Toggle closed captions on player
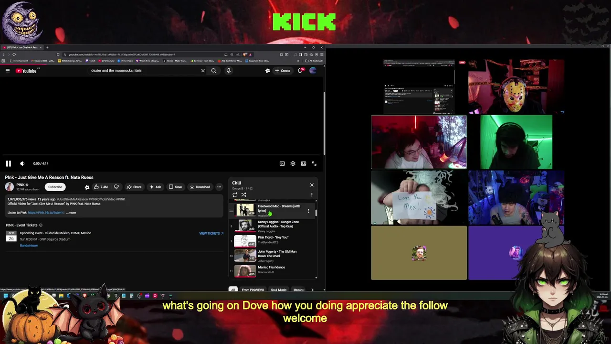This screenshot has height=344, width=611. point(282,163)
